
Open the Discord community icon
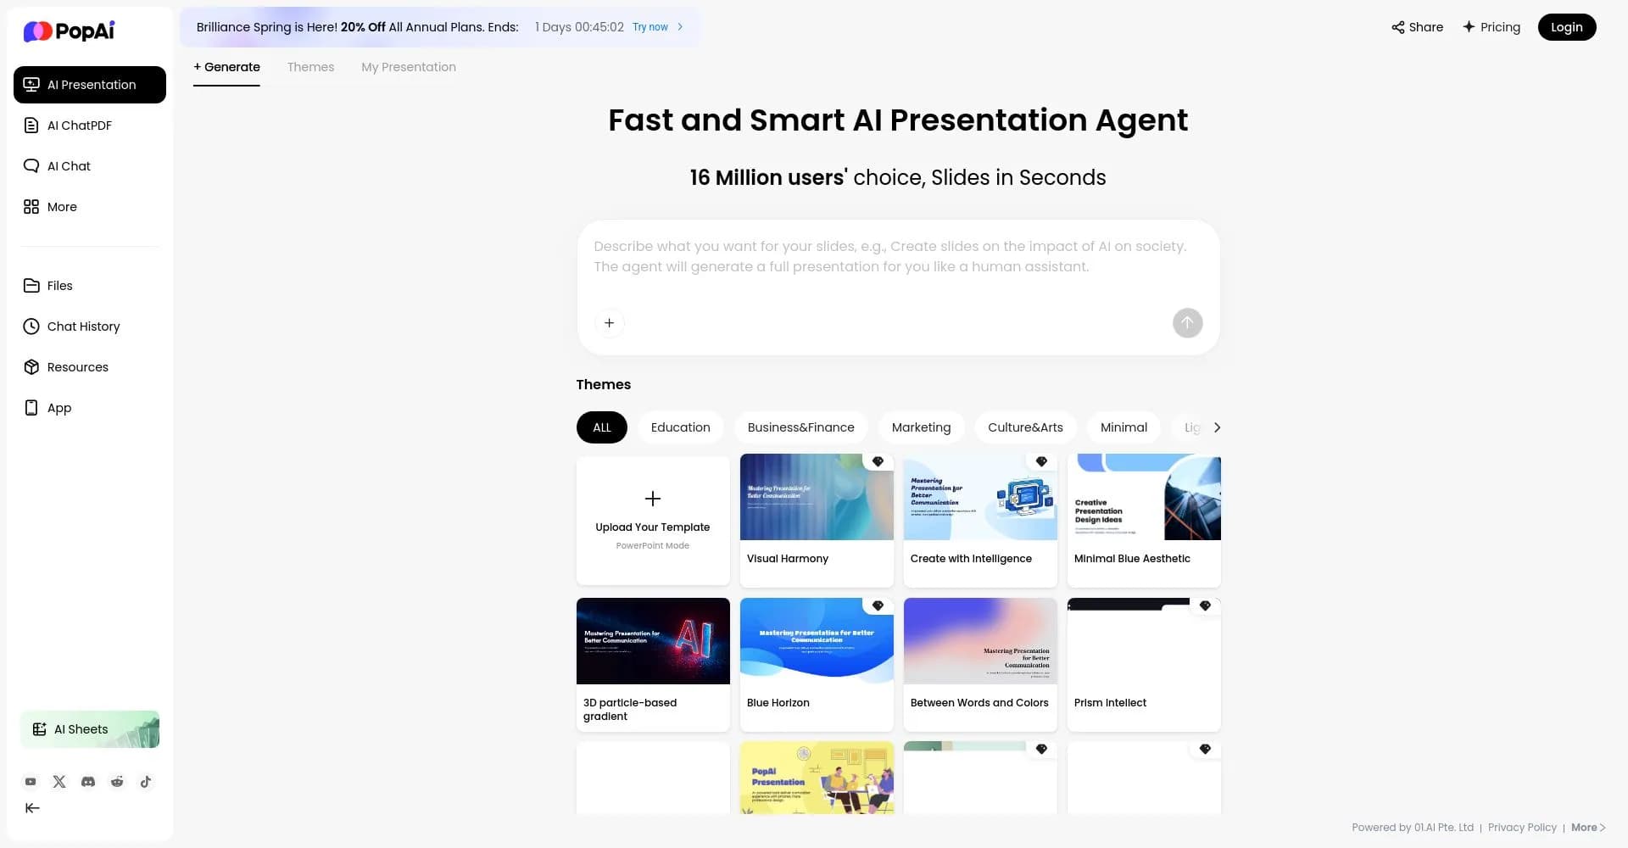tap(88, 782)
